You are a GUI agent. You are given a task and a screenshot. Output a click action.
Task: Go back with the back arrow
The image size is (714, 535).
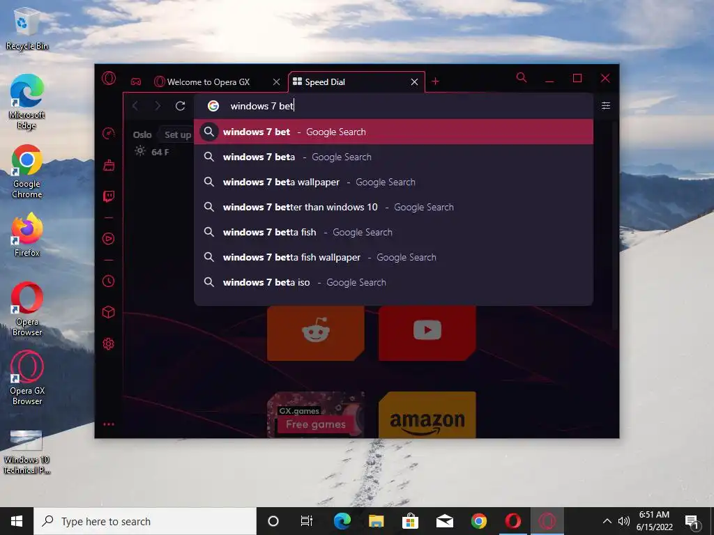(135, 106)
